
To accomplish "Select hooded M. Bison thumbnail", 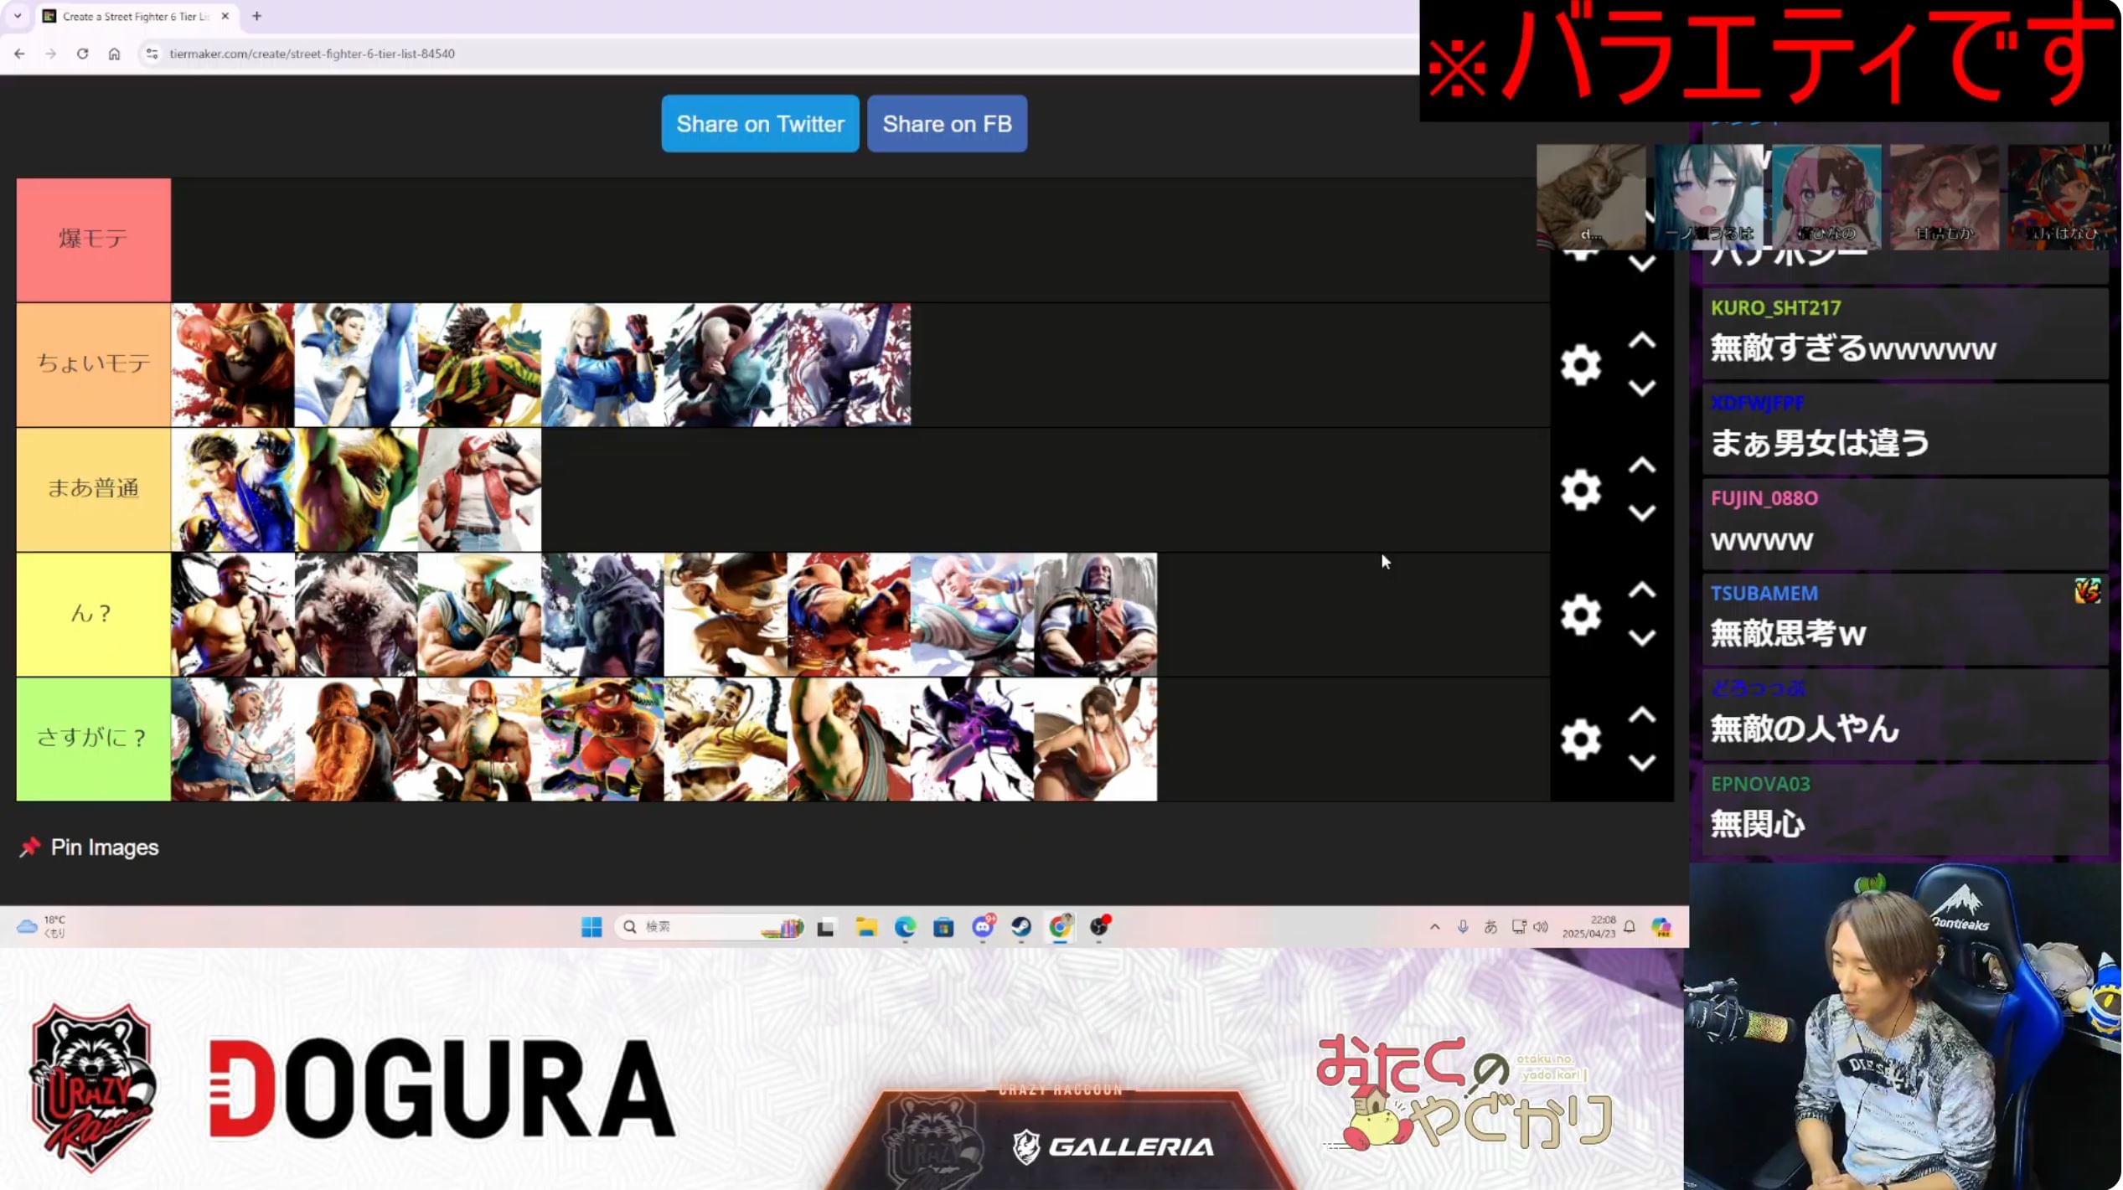I will pyautogui.click(x=602, y=615).
